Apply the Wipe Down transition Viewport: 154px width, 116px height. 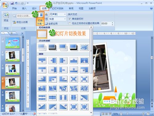[42, 60]
